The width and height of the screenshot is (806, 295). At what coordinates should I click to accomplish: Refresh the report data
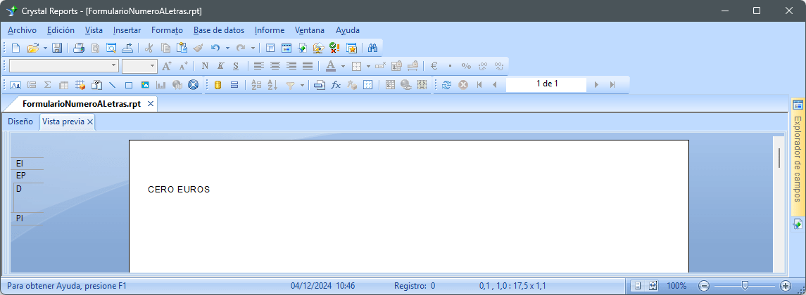coord(446,84)
